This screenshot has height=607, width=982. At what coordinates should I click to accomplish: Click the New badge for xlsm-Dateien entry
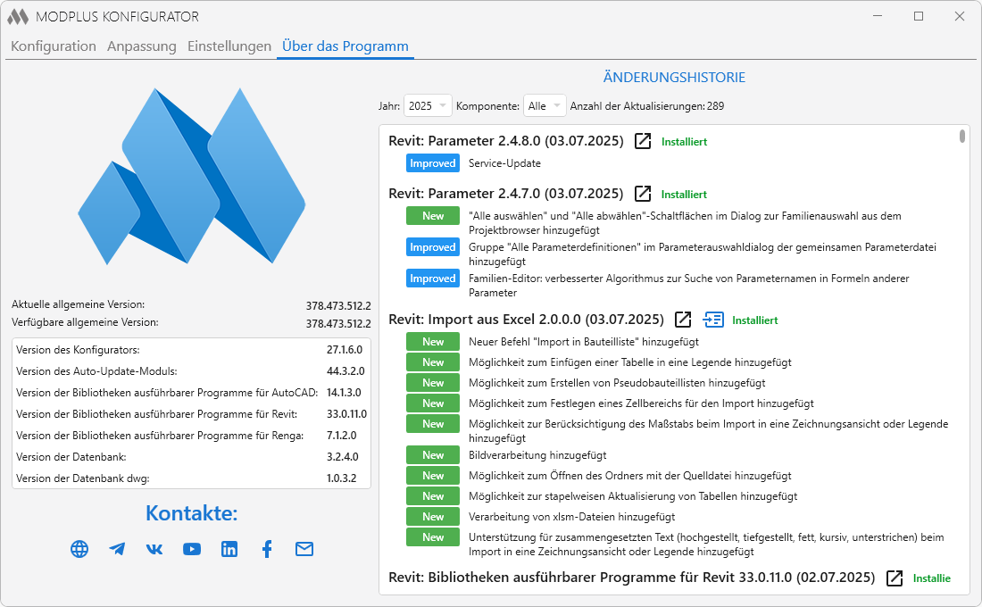click(x=433, y=516)
